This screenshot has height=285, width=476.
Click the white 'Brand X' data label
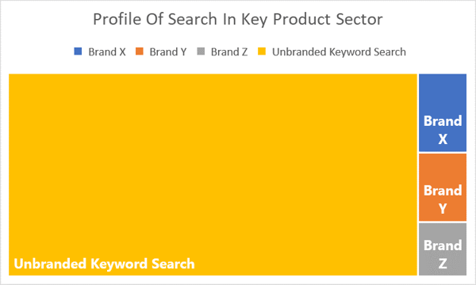(x=443, y=130)
